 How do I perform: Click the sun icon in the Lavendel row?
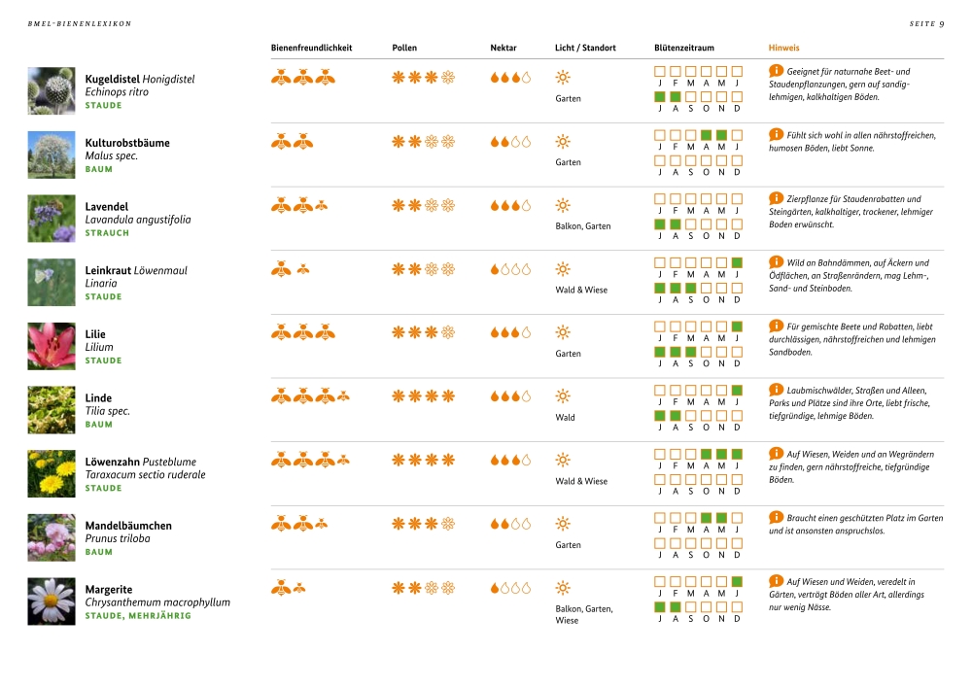coord(563,205)
